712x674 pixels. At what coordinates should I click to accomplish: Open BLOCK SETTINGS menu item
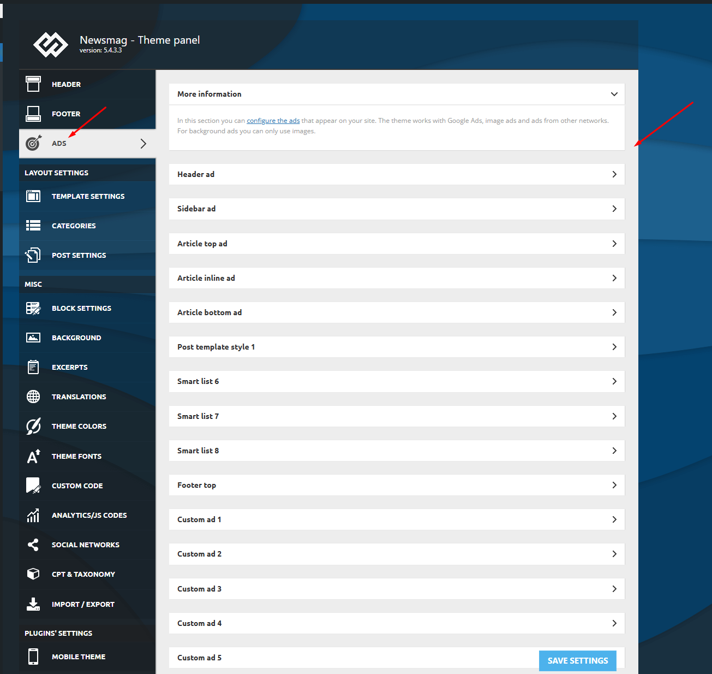point(87,308)
